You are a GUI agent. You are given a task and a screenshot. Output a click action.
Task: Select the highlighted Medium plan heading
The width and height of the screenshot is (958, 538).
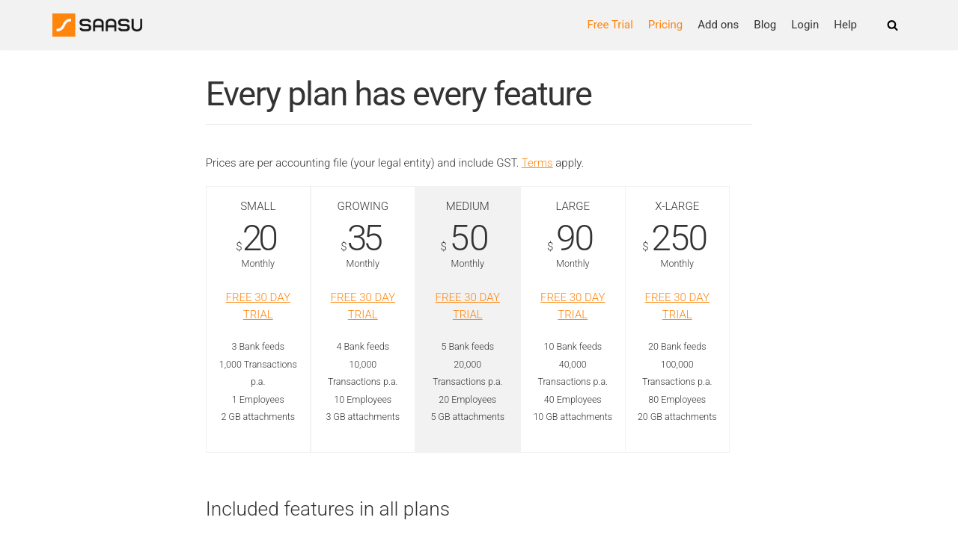[468, 206]
